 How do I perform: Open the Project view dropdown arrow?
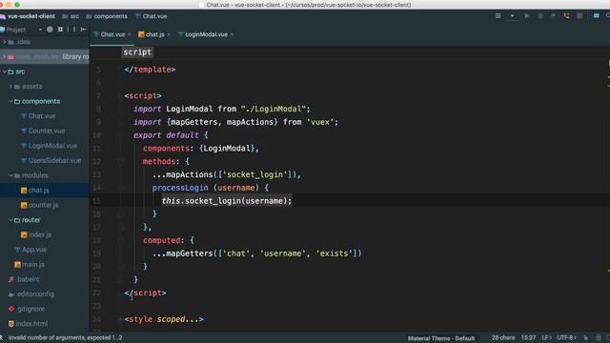click(x=40, y=30)
